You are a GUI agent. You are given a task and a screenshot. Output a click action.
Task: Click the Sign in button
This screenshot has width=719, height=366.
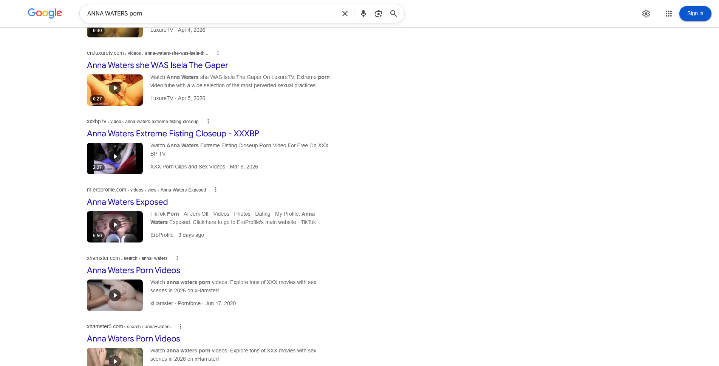click(x=695, y=14)
